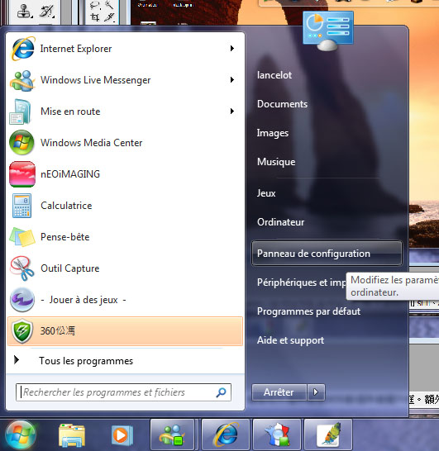Select the crop tool in background toolbar

pyautogui.click(x=95, y=17)
